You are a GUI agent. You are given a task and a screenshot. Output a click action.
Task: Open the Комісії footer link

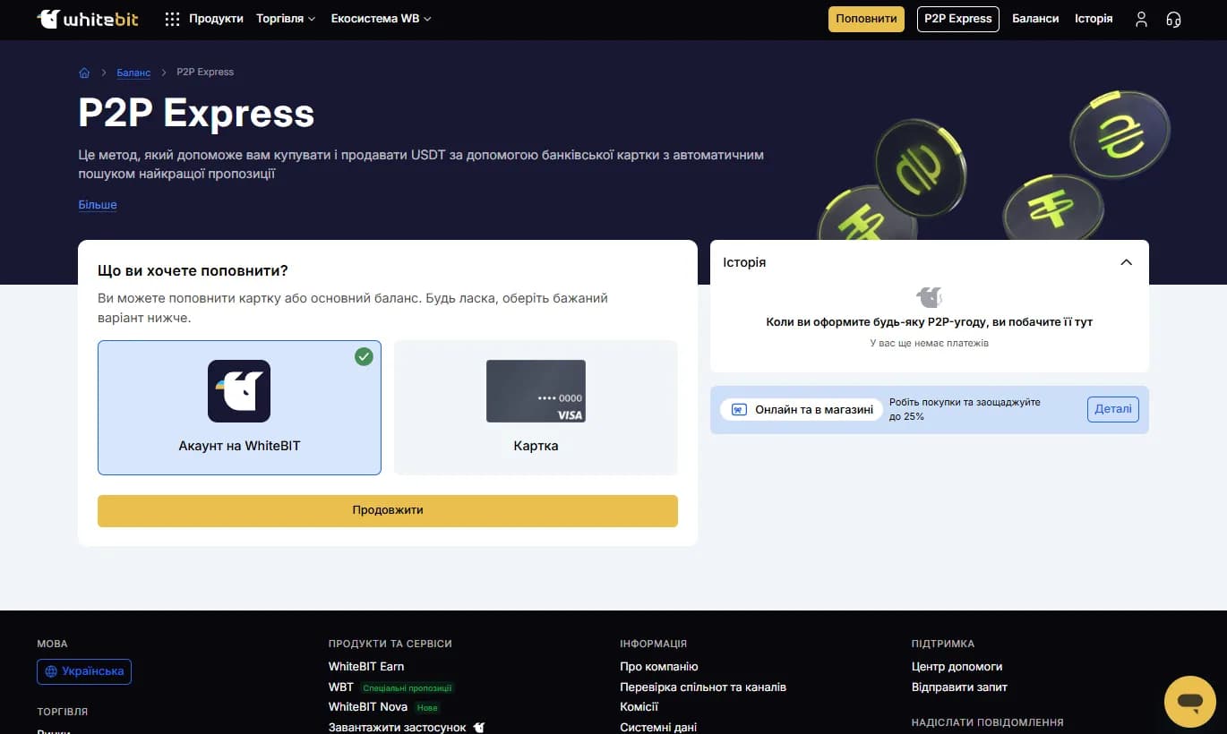pos(639,707)
